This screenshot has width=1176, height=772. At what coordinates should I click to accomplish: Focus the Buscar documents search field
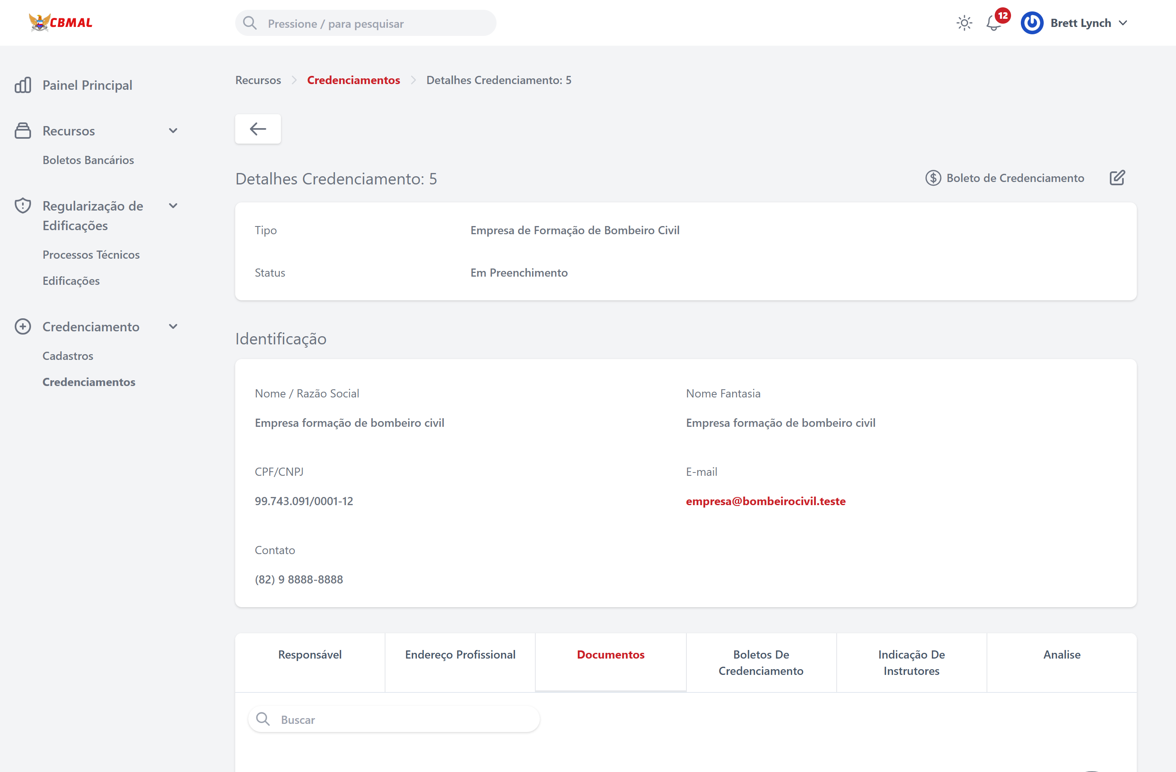[x=403, y=719]
